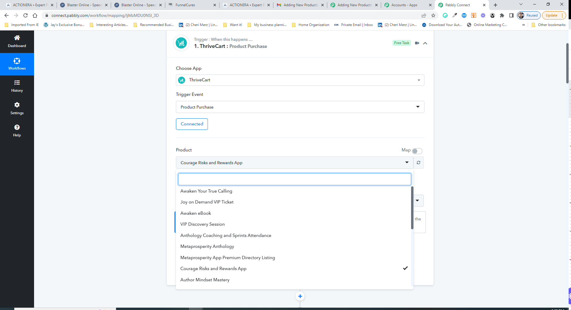Show more bookmarks with double chevron
The image size is (571, 310).
click(524, 25)
